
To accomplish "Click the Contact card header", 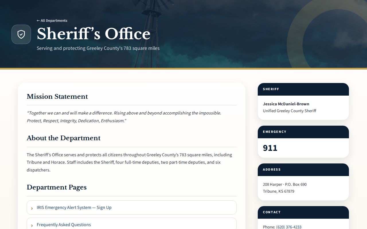I will pos(303,212).
